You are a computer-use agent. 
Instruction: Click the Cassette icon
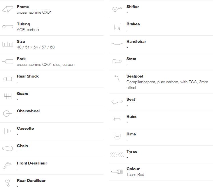point(7,131)
